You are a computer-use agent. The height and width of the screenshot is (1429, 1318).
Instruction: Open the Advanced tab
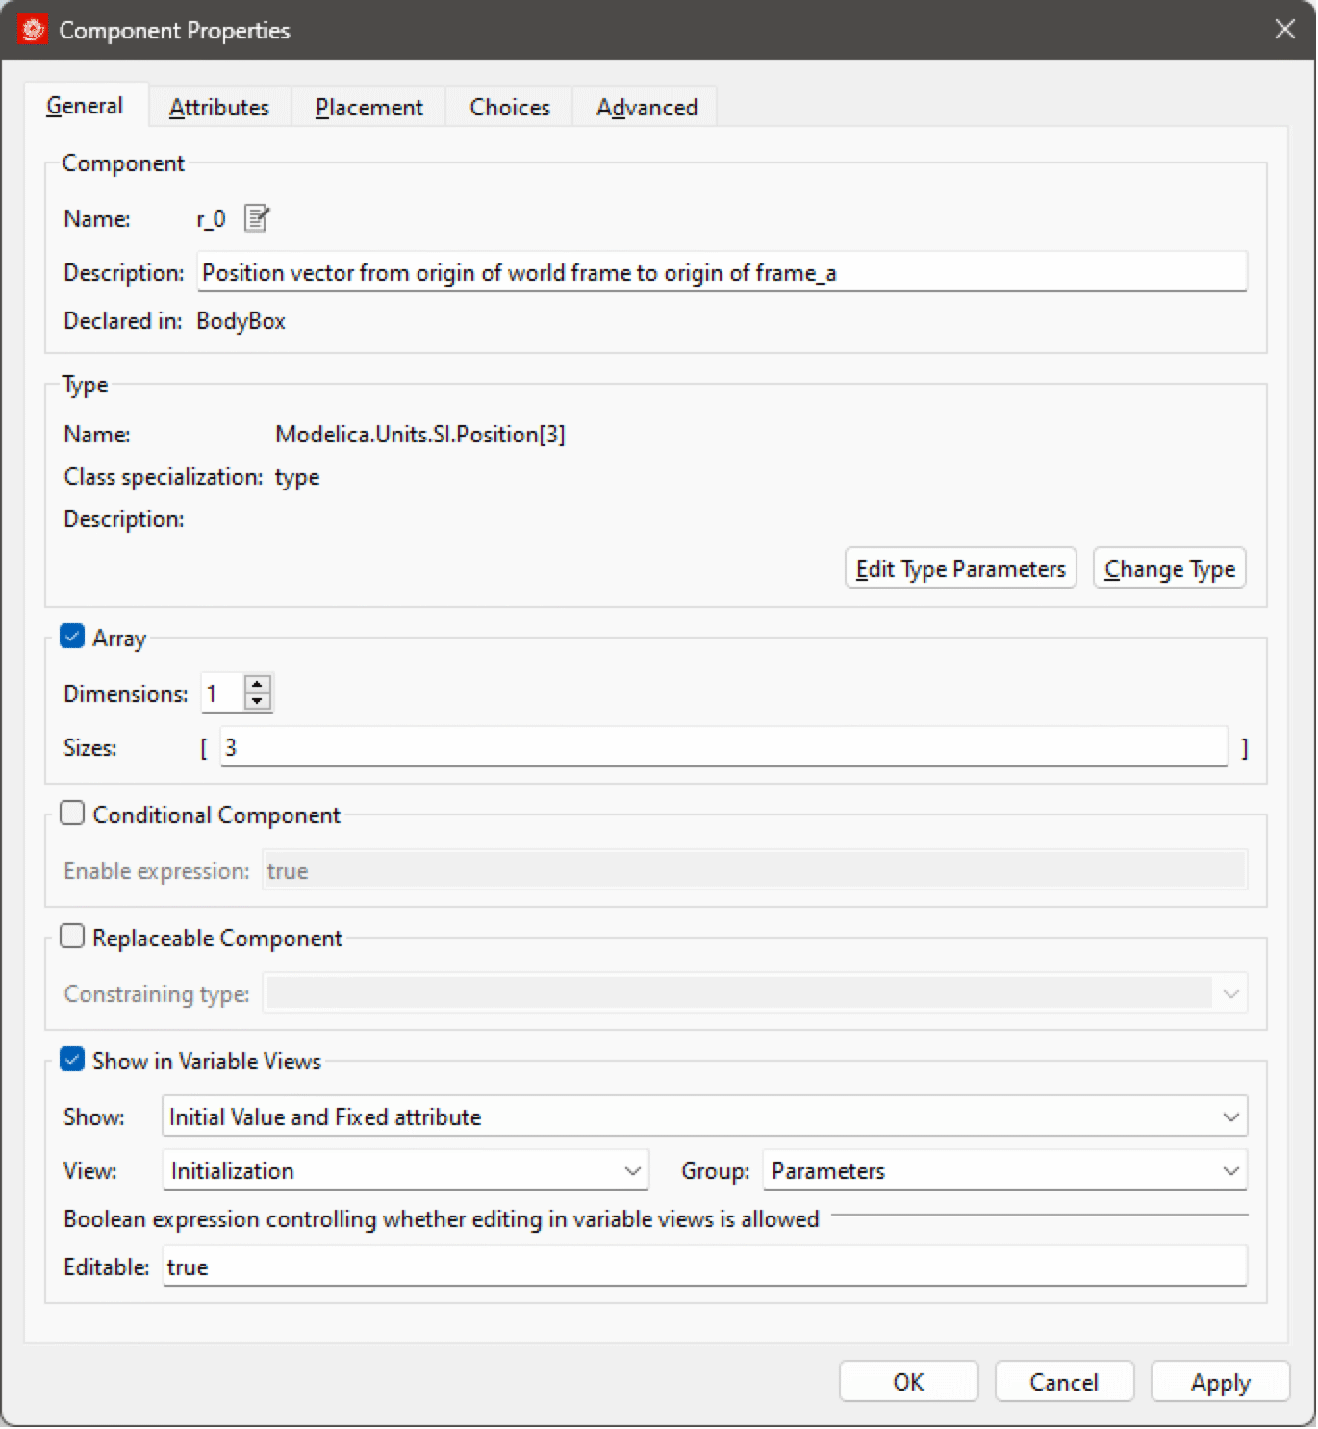646,108
